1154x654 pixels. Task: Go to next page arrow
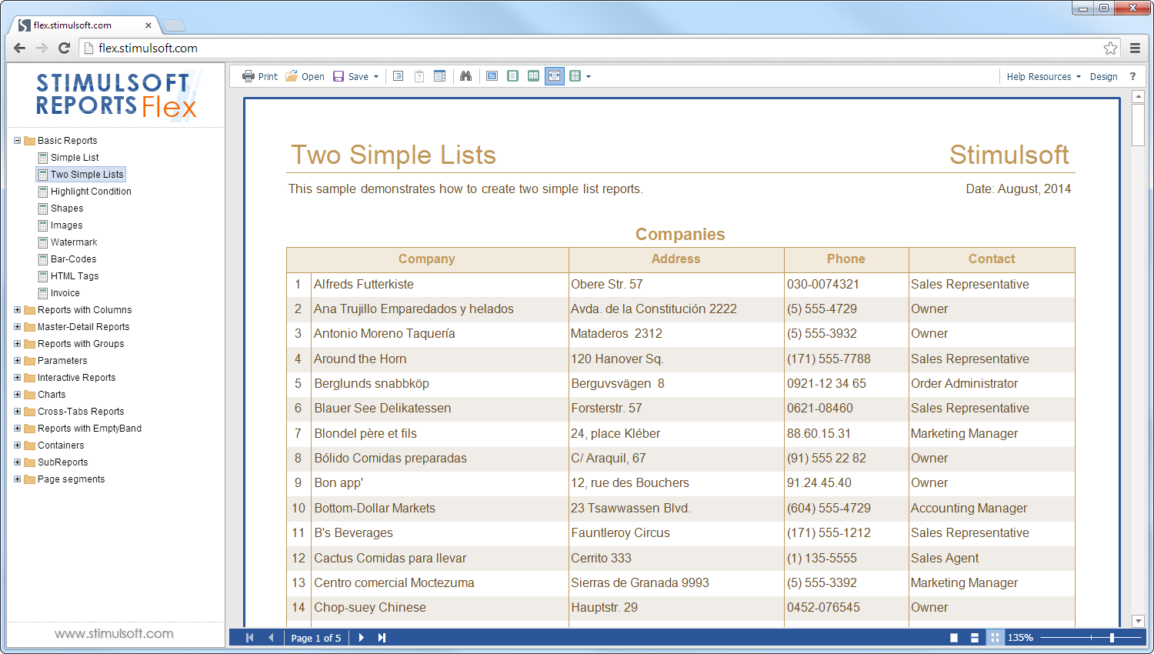(x=361, y=638)
